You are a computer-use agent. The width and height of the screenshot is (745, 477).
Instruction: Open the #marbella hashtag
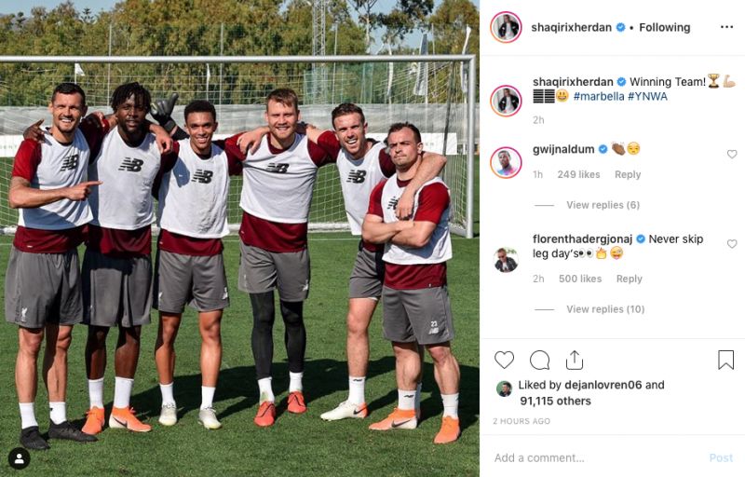coord(599,97)
